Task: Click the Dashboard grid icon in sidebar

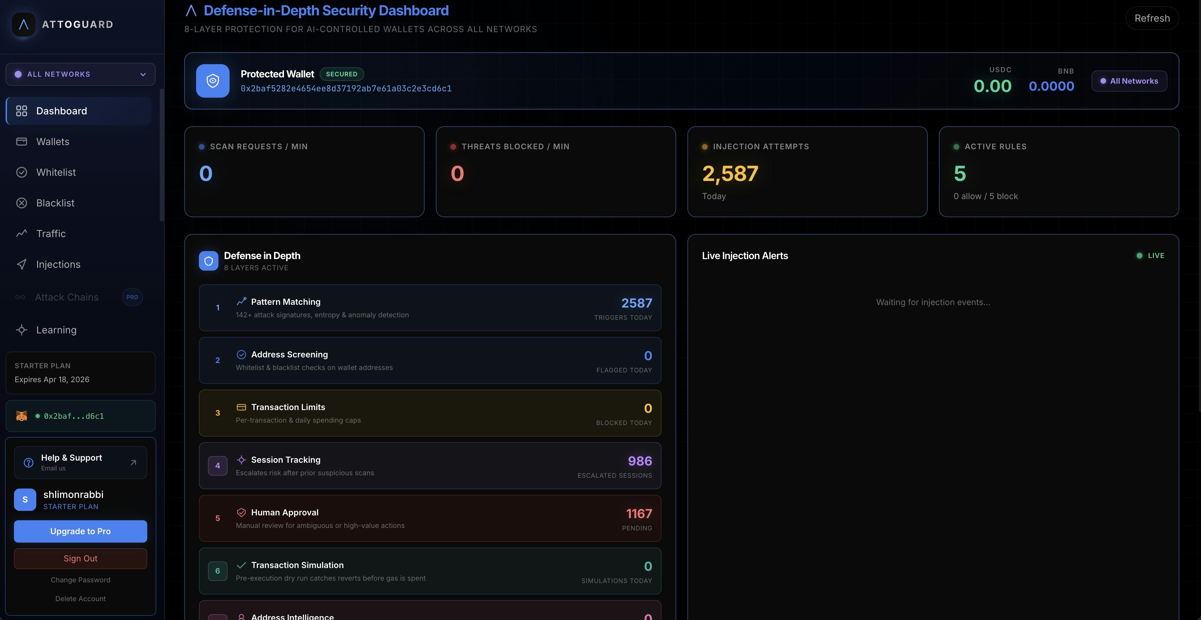Action: [21, 111]
